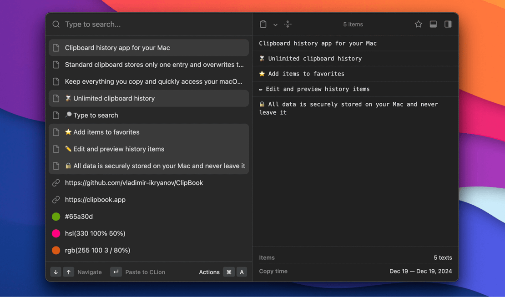The width and height of the screenshot is (505, 297).
Task: Click the document icon of Add items to favorites row
Action: 56,132
